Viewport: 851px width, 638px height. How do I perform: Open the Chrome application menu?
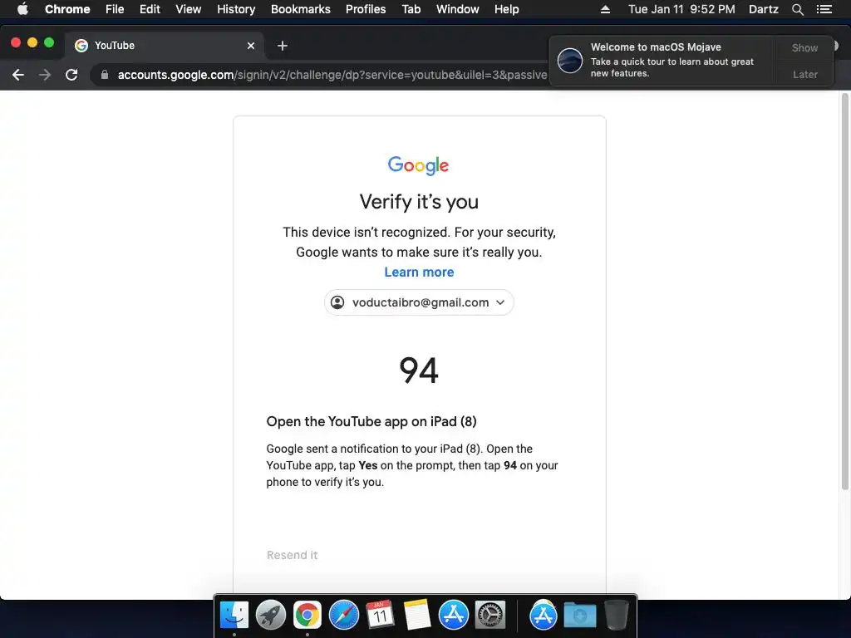pos(67,9)
